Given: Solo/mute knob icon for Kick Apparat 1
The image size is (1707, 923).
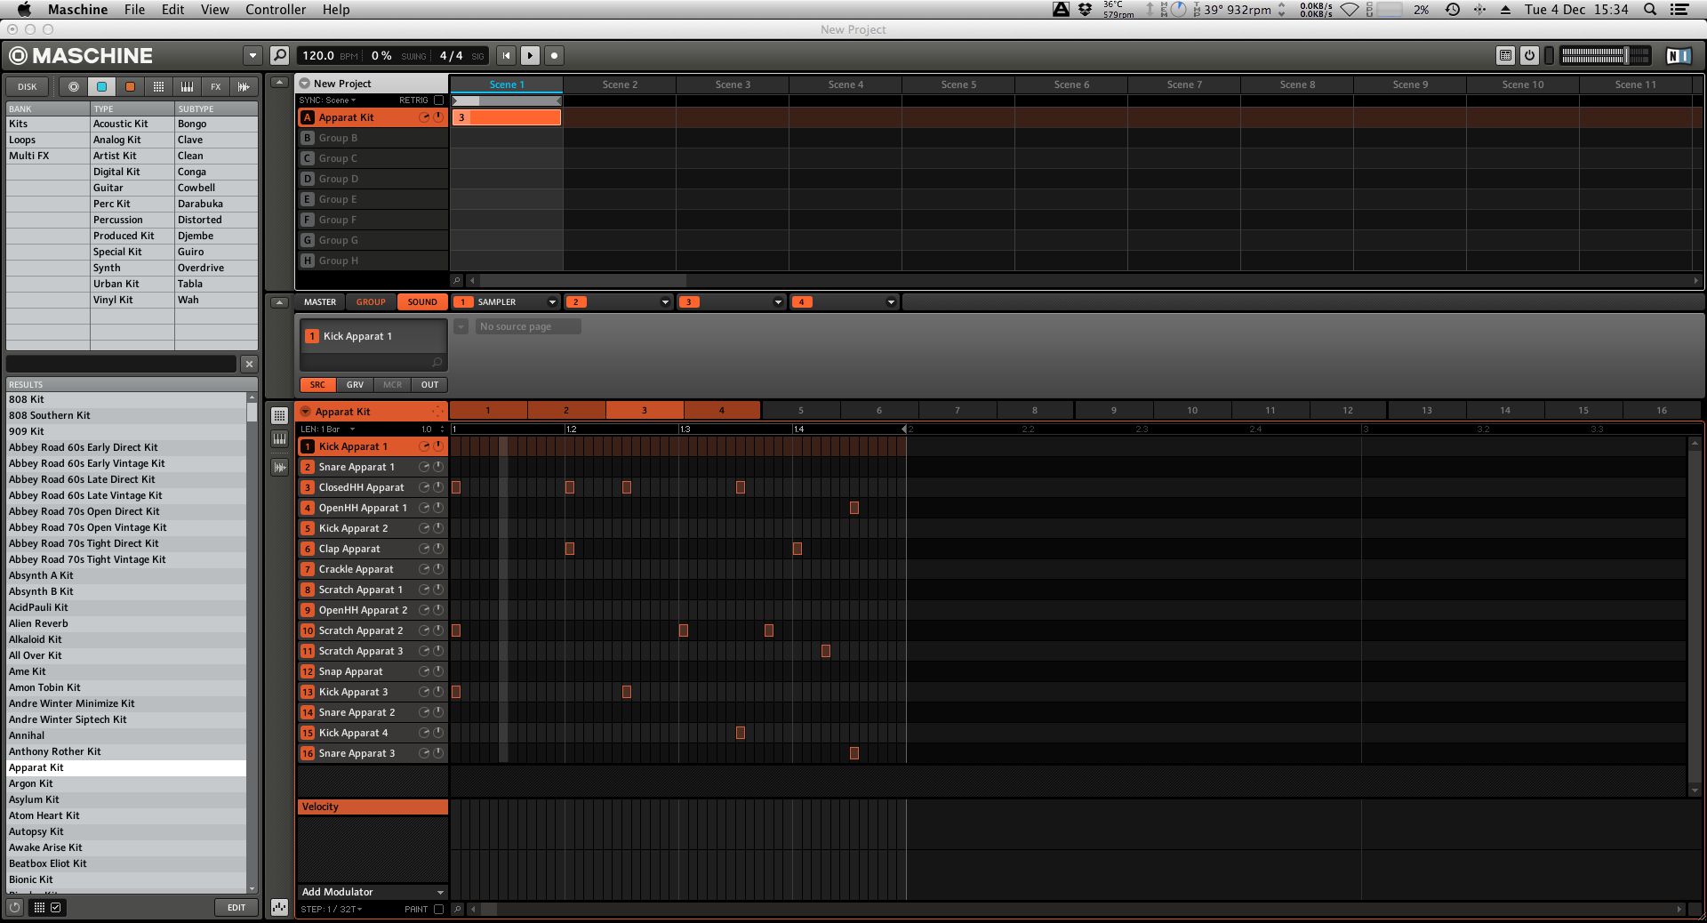Looking at the screenshot, I should click(424, 446).
